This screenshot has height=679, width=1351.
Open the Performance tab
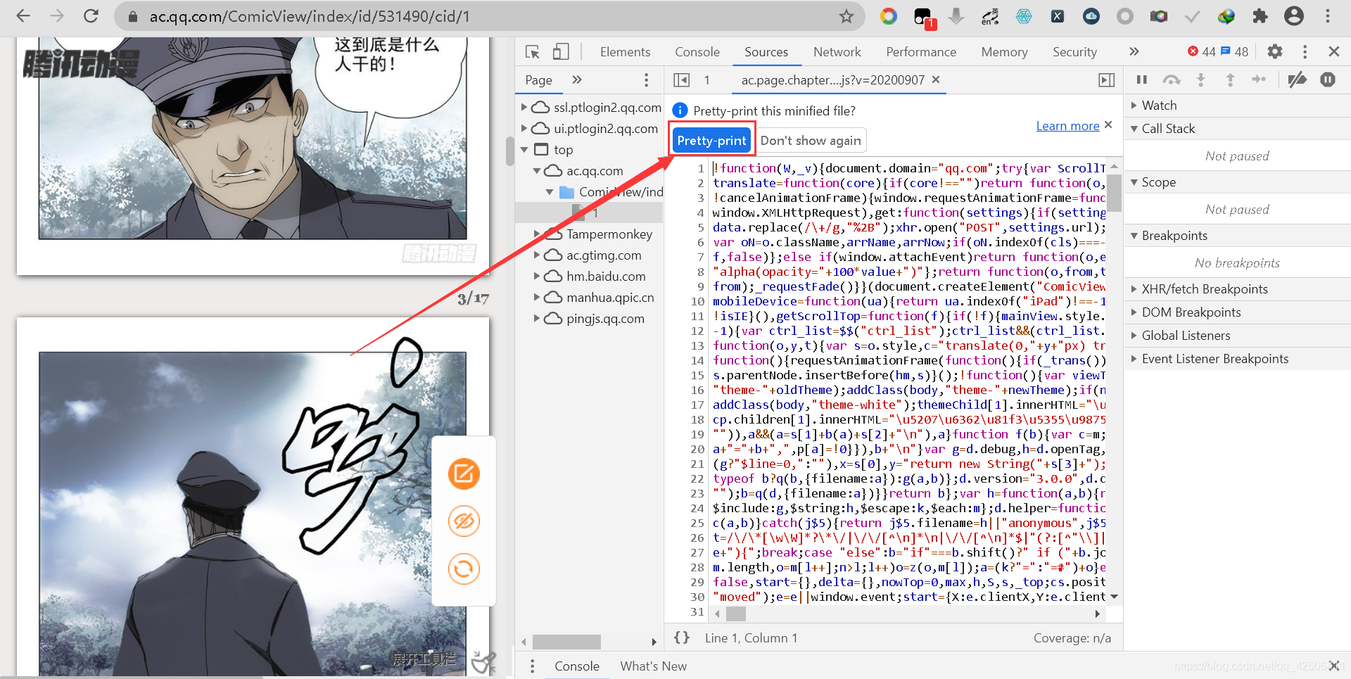pyautogui.click(x=921, y=51)
